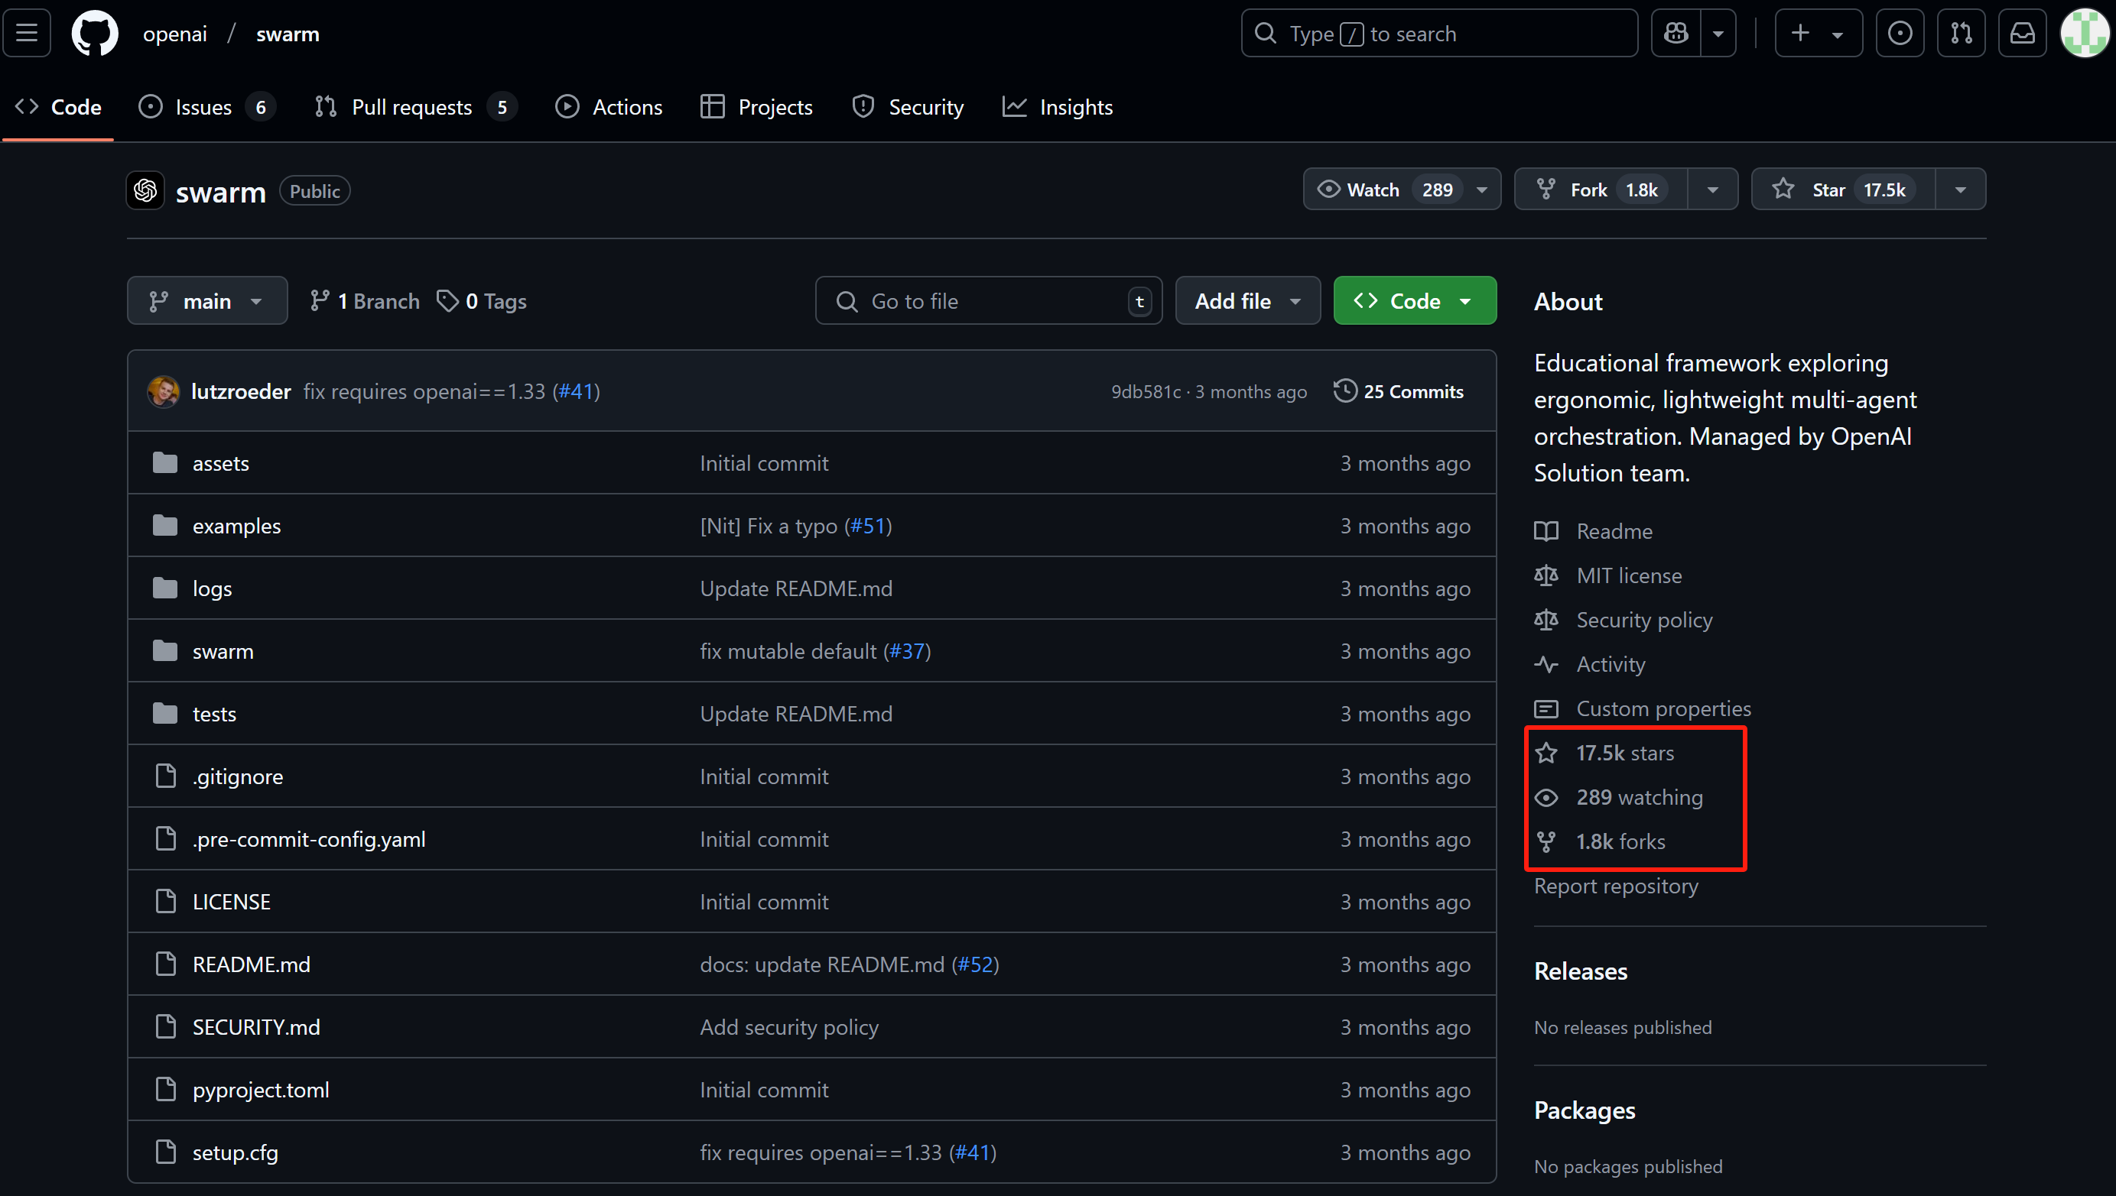Click the logs folder icon
Image resolution: width=2116 pixels, height=1196 pixels.
(165, 588)
